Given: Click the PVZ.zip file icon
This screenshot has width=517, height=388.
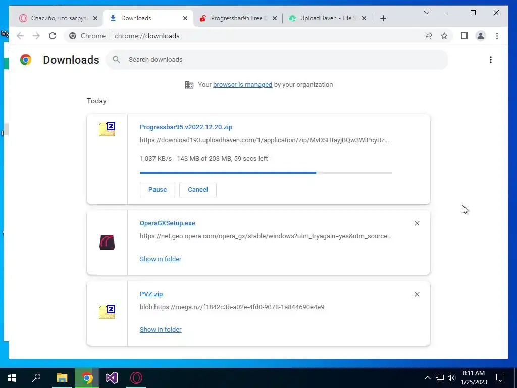Looking at the screenshot, I should click(x=107, y=312).
